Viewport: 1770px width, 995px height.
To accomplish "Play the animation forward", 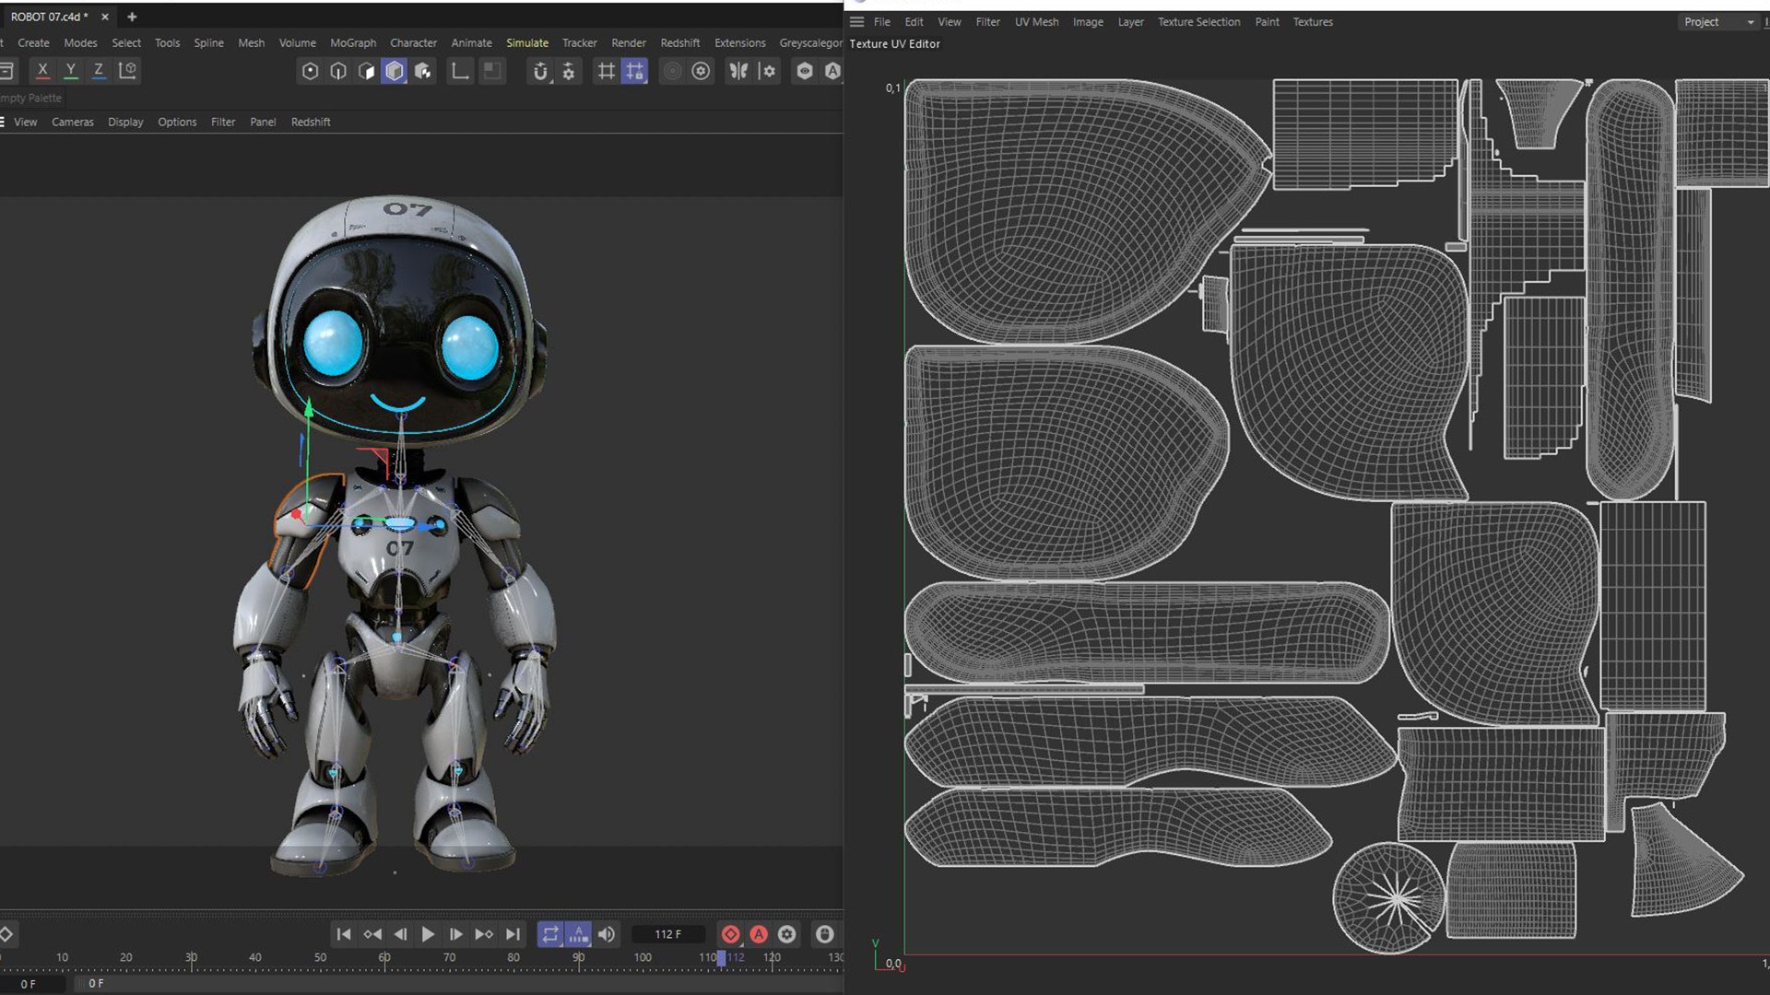I will [x=428, y=934].
